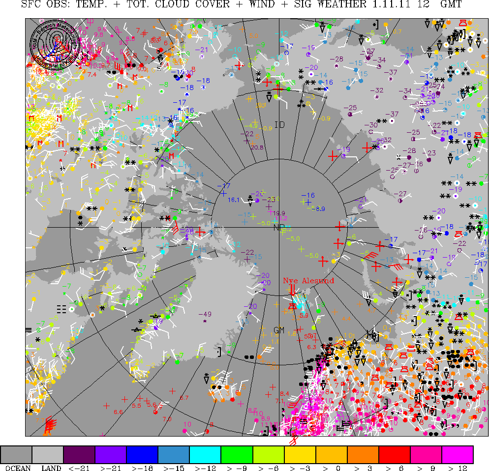Select the orange >3 legend swatch
The image size is (489, 471).
[363, 455]
